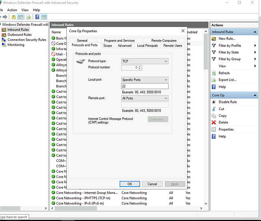Collapse the Inbound Rules actions section
The image size is (261, 221).
coord(255,32)
